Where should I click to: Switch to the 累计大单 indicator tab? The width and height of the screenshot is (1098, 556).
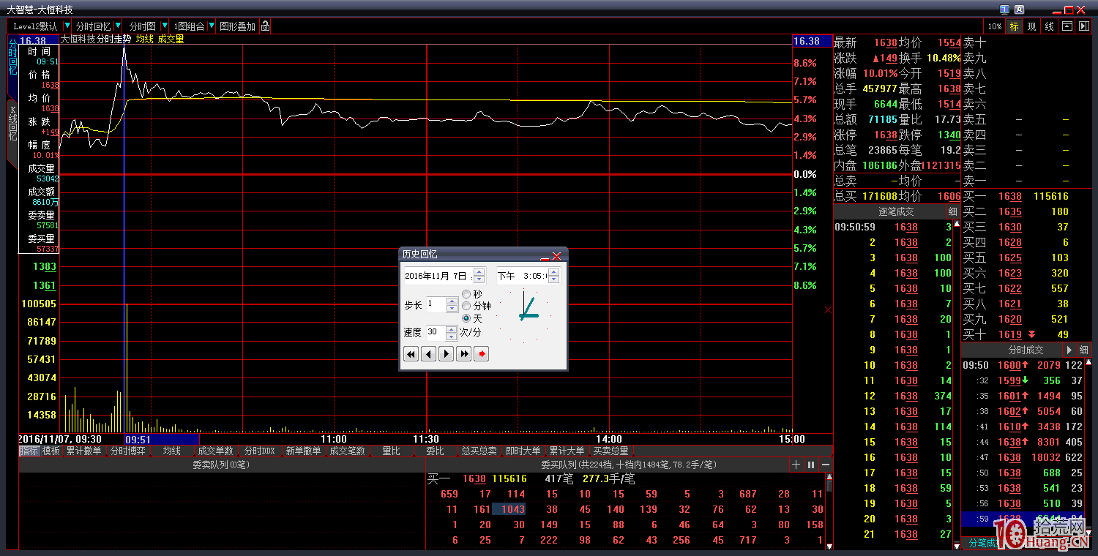[567, 451]
